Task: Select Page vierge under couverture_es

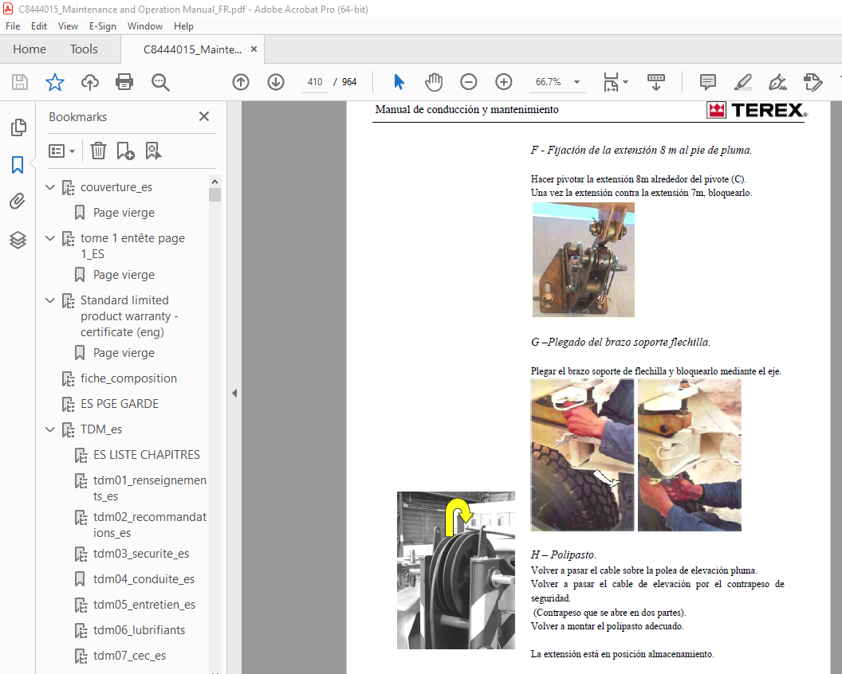Action: (x=124, y=213)
